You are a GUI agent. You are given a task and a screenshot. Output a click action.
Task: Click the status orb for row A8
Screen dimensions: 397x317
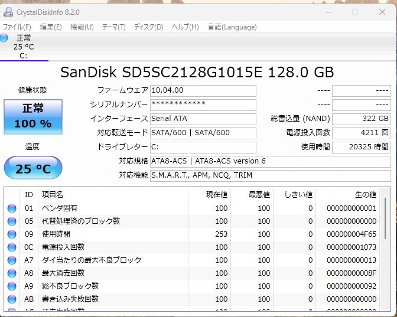[x=12, y=273]
